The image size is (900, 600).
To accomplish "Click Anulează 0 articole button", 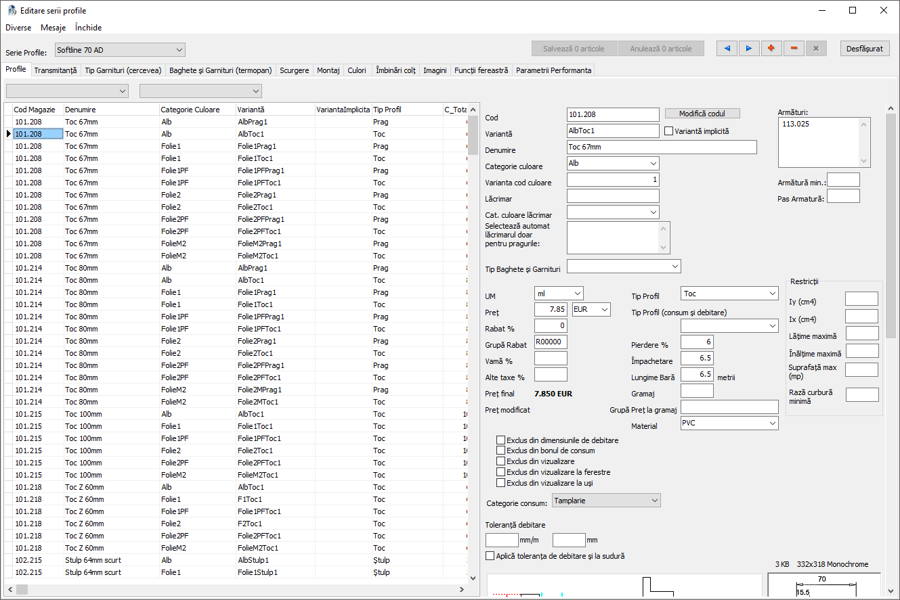I will point(661,49).
